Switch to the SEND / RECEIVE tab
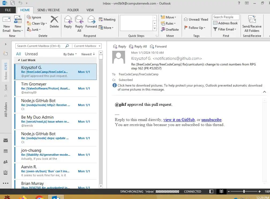 (48, 10)
